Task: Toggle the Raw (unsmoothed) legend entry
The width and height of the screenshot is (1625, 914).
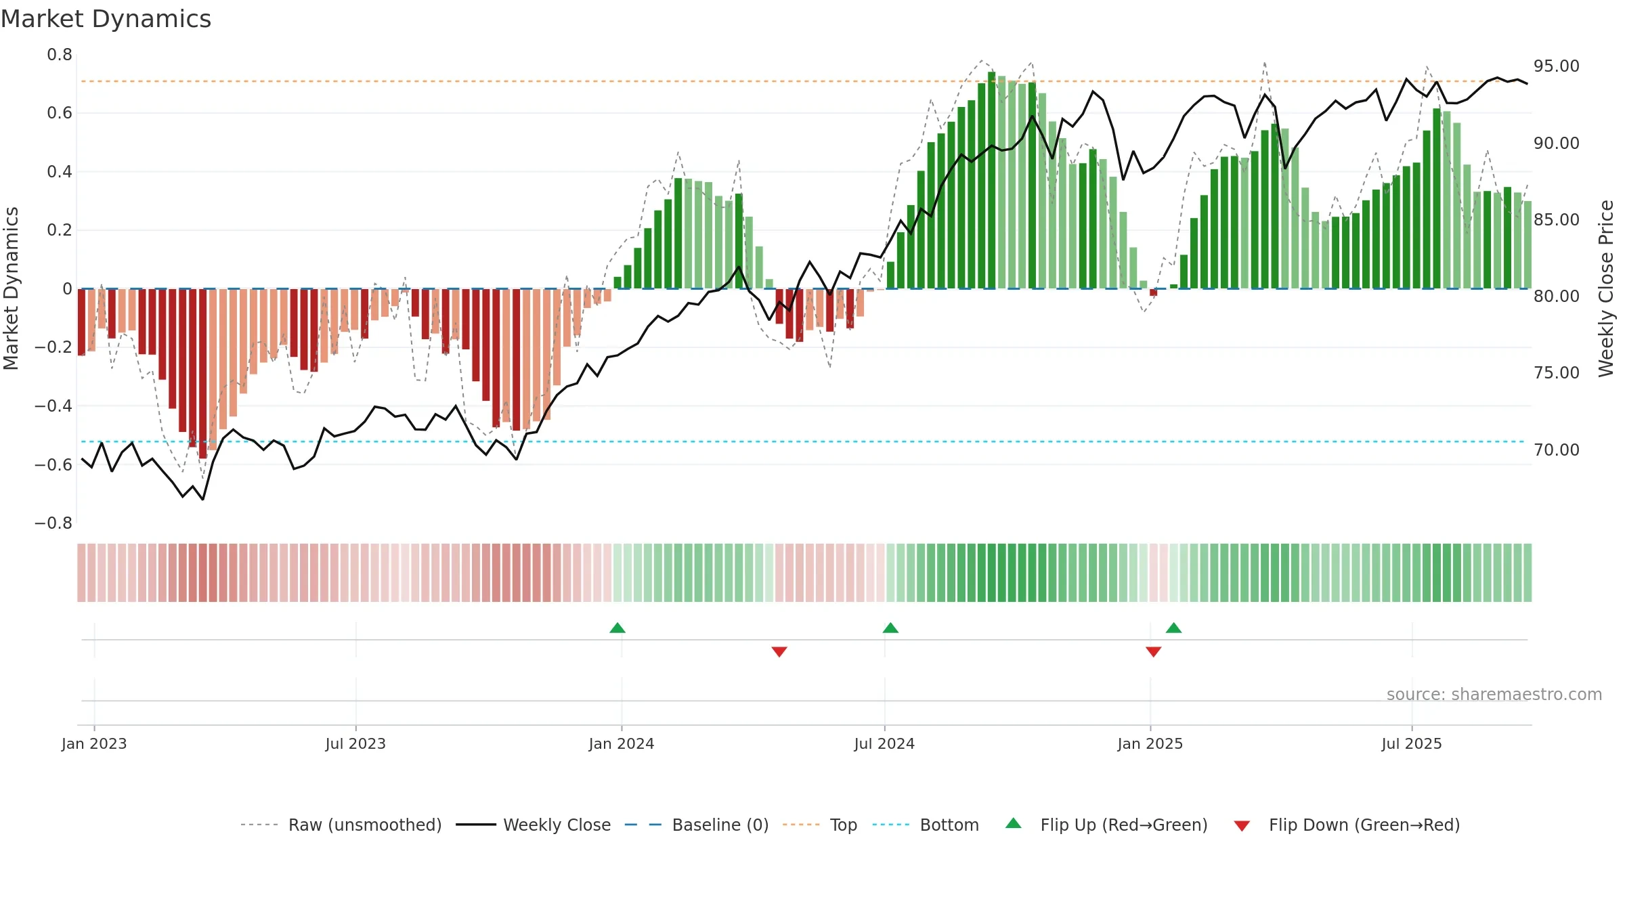Action: click(x=341, y=825)
